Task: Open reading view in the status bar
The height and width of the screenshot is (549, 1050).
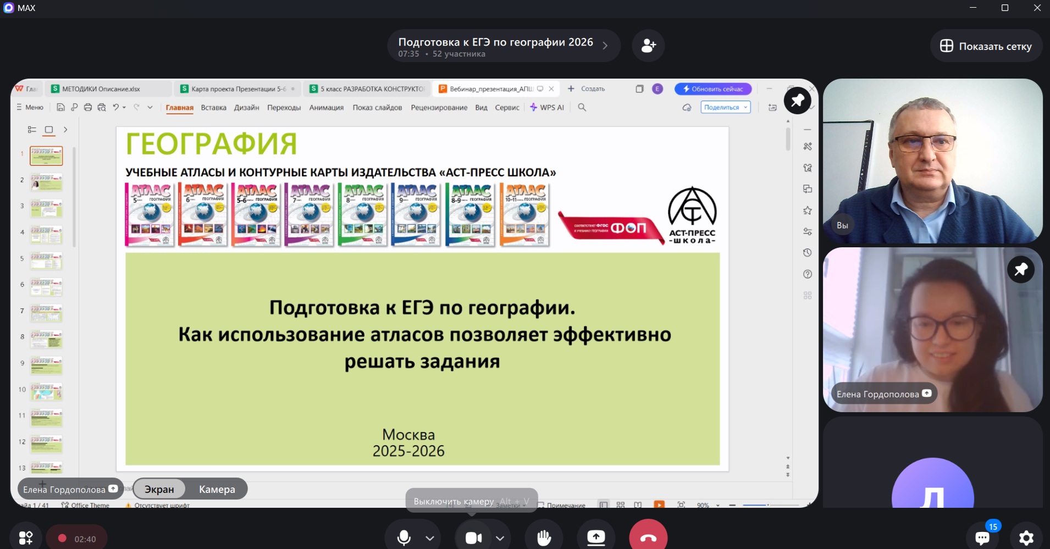Action: coord(637,504)
